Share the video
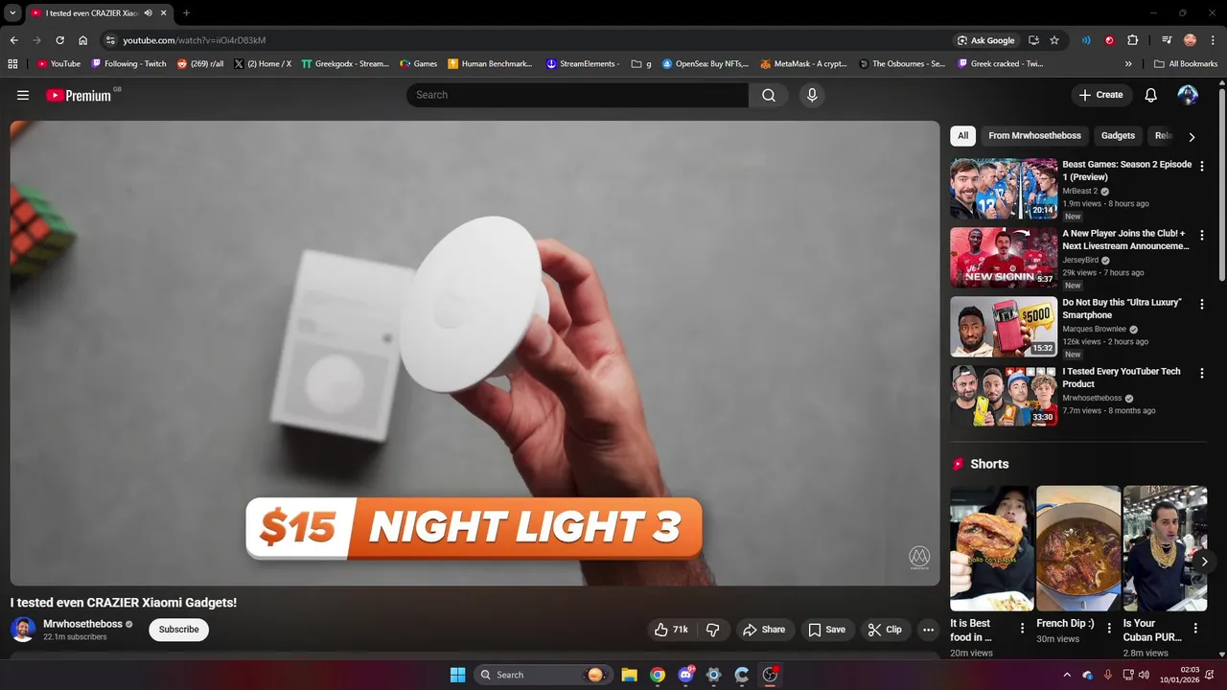The width and height of the screenshot is (1227, 690). pos(764,630)
